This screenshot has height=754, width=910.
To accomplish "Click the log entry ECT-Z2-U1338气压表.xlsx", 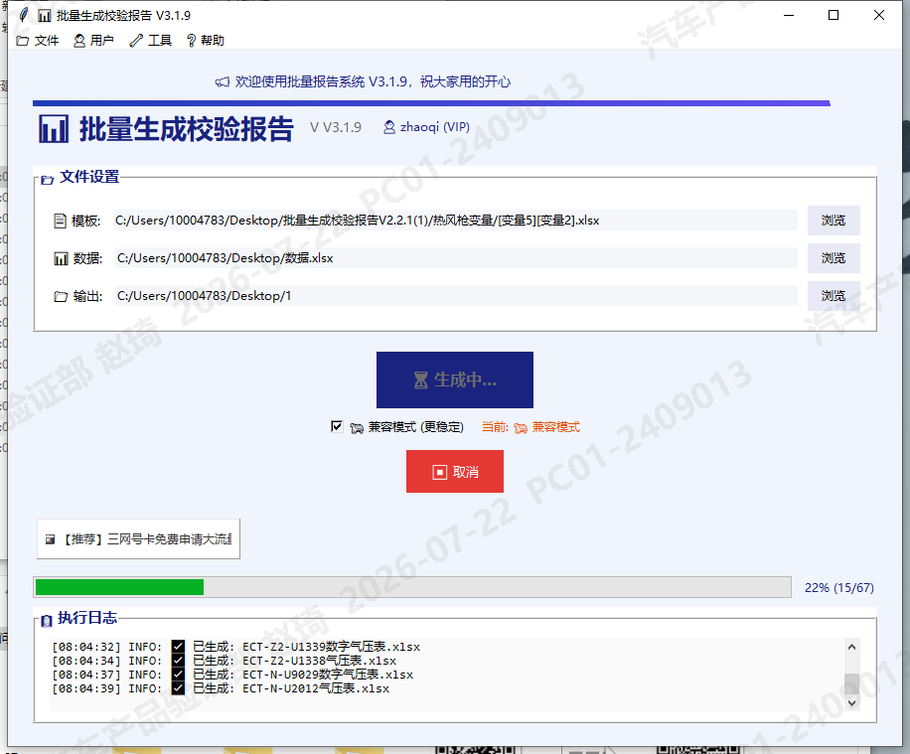I will click(x=320, y=661).
